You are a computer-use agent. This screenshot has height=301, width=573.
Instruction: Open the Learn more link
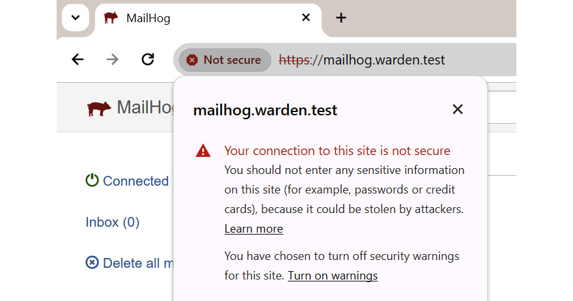tap(253, 229)
